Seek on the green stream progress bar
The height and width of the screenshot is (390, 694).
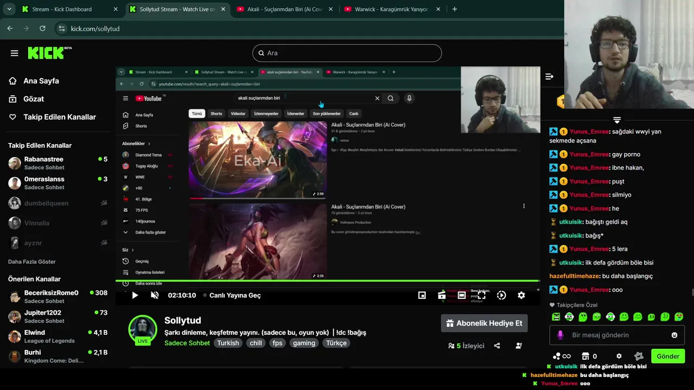[x=327, y=281]
